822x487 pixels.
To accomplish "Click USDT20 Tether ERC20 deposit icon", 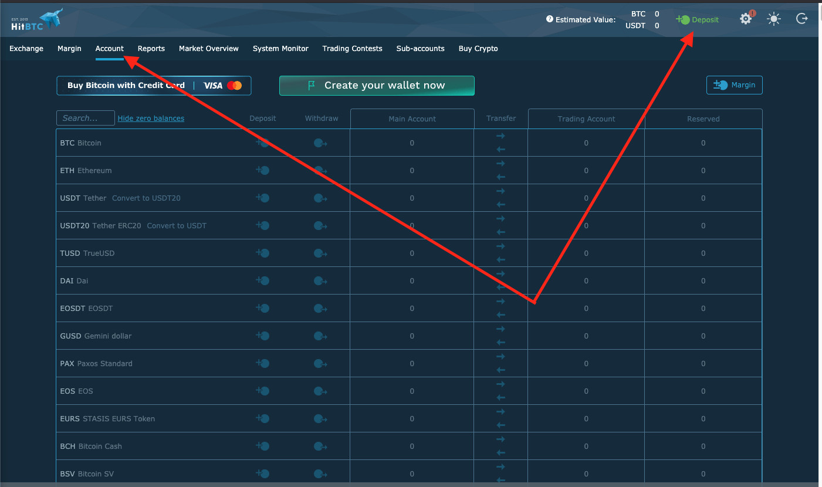I will coord(262,225).
